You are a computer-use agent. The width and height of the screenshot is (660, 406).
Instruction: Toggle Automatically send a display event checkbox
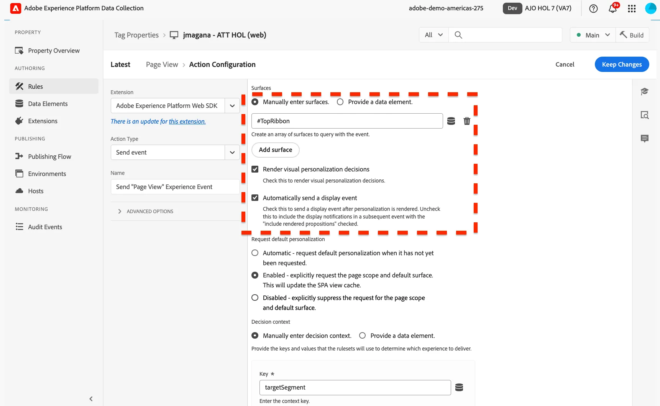click(255, 198)
